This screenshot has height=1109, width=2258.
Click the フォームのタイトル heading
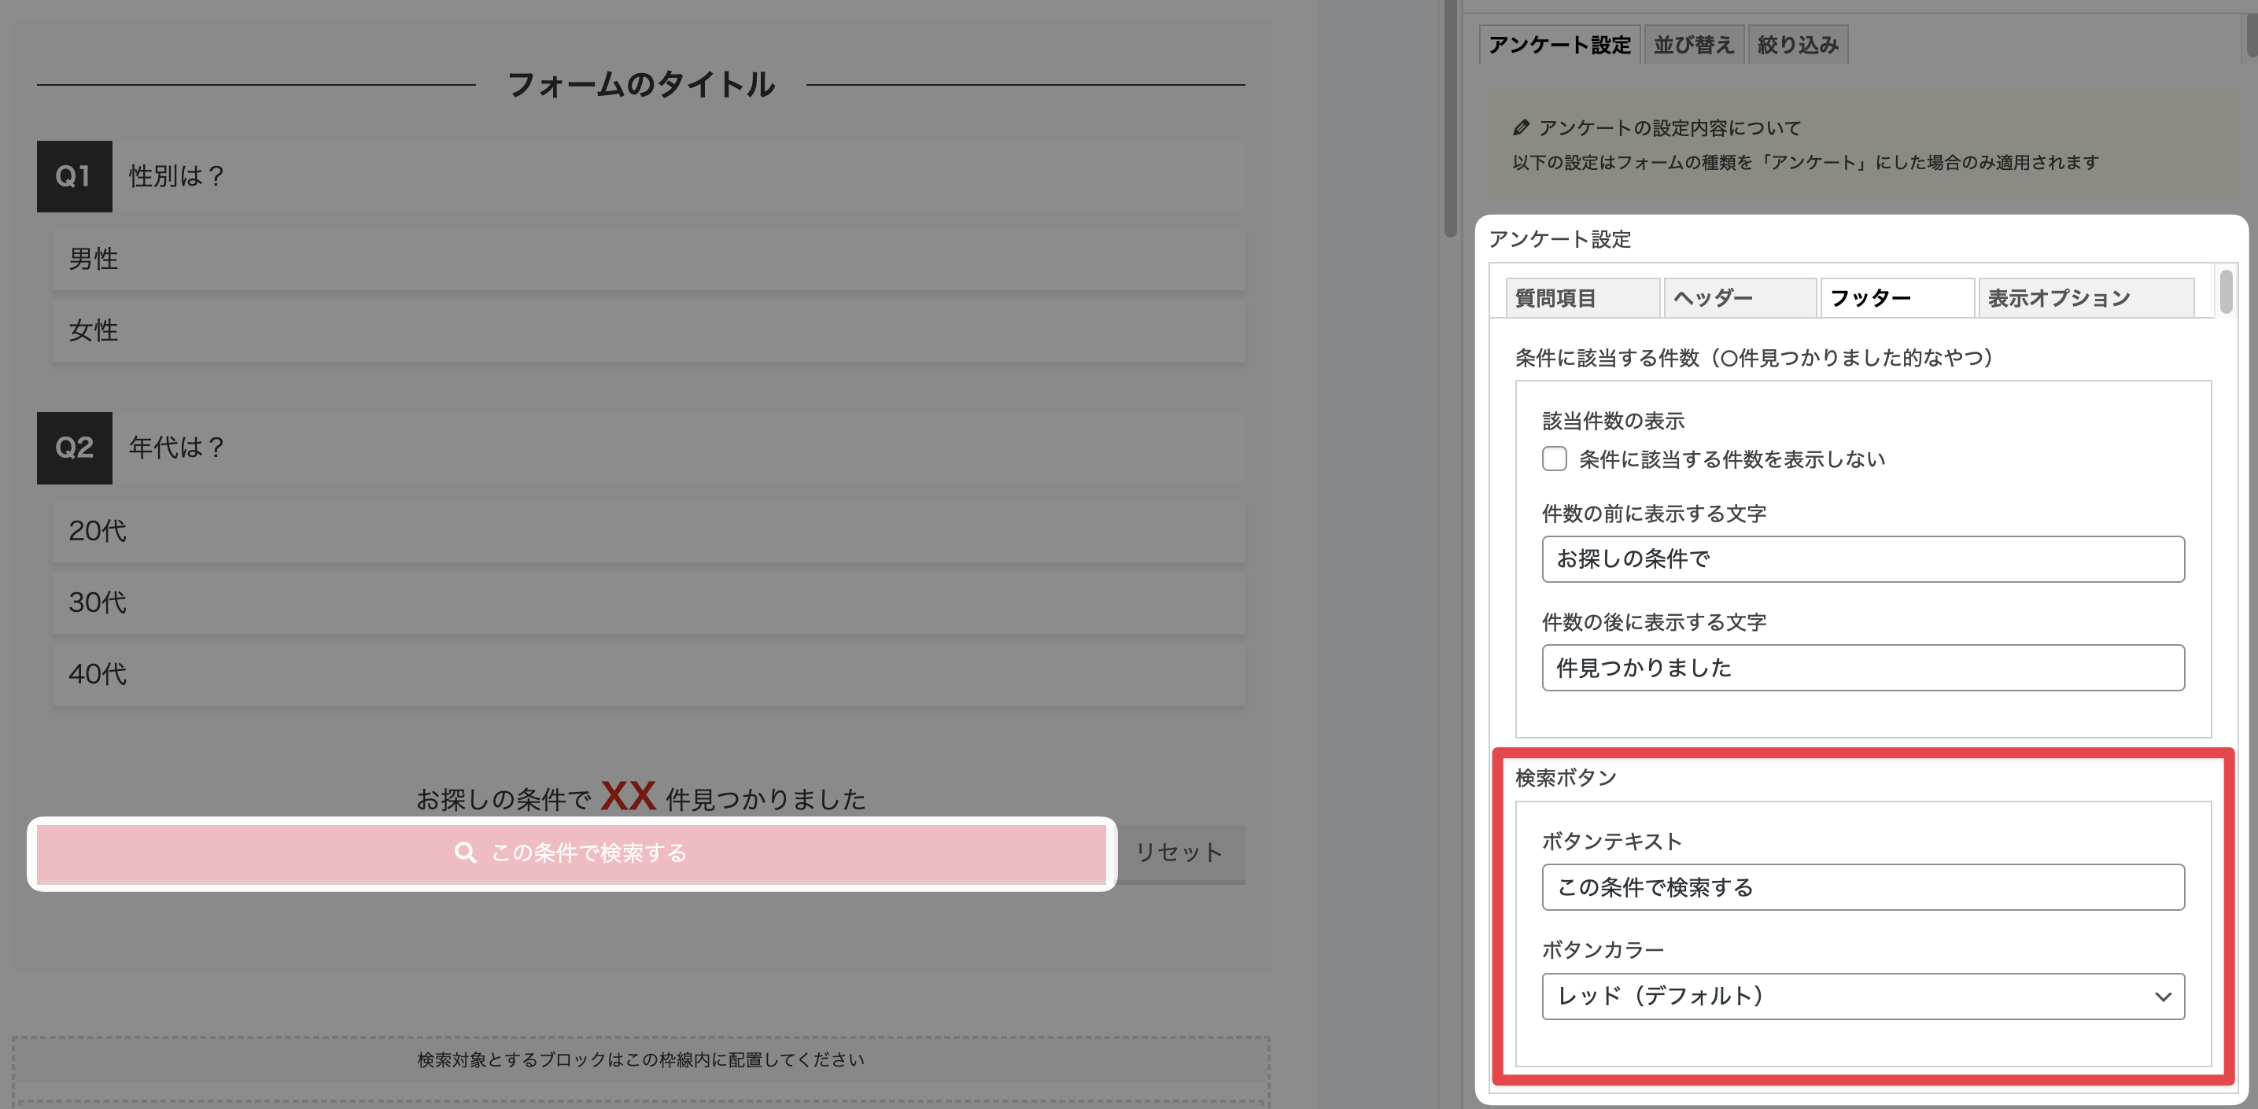[640, 85]
